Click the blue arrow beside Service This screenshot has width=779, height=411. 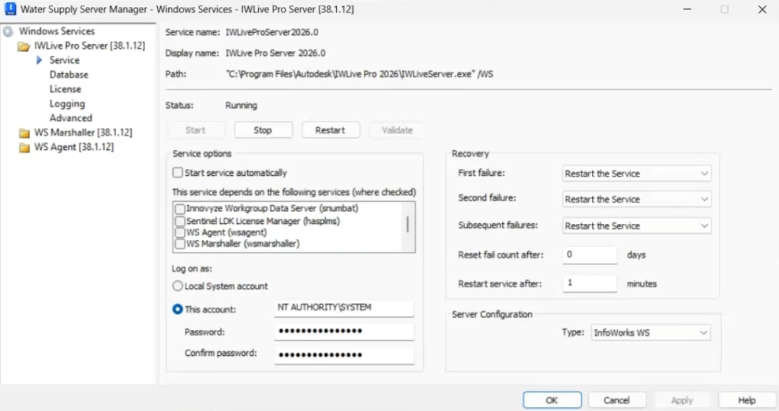click(x=39, y=60)
